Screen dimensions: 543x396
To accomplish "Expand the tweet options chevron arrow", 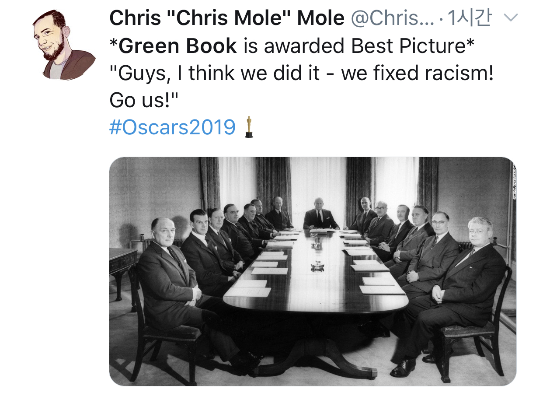I will [x=511, y=18].
